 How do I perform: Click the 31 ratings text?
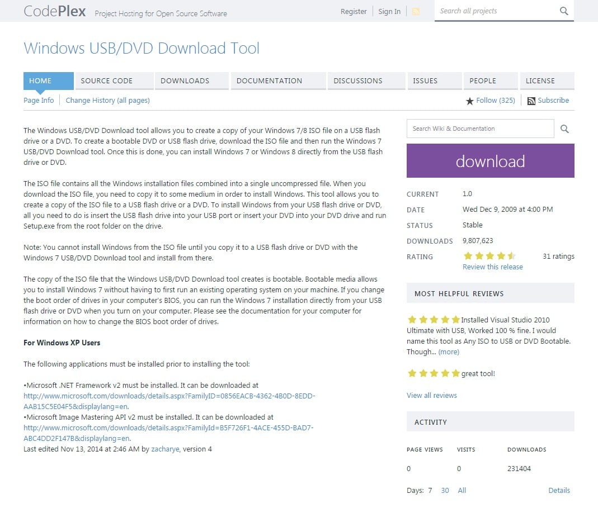pyautogui.click(x=558, y=256)
